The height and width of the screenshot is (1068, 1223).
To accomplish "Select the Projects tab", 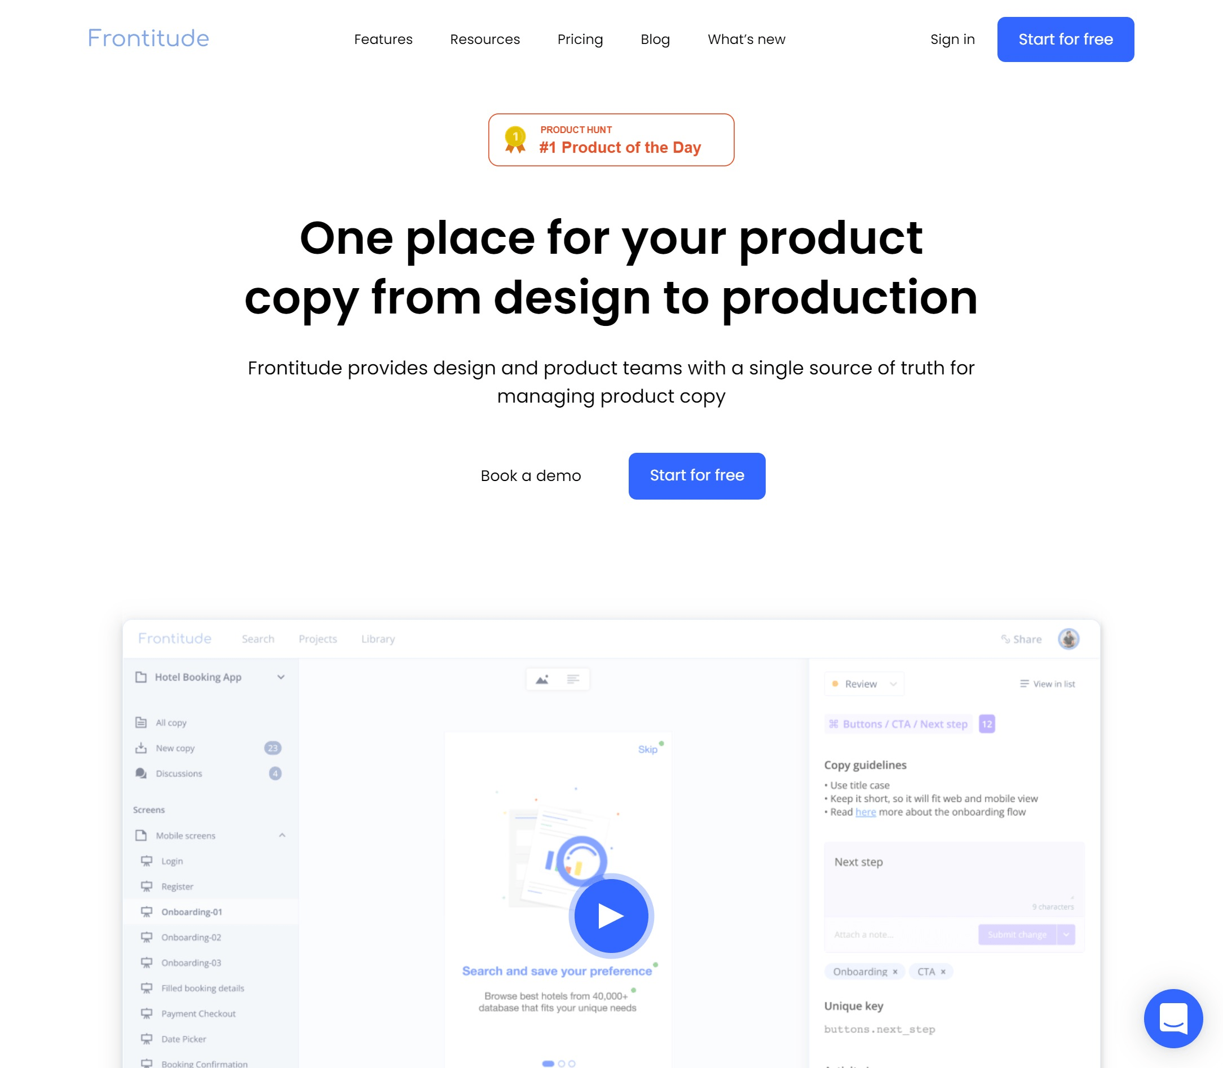I will pyautogui.click(x=317, y=638).
